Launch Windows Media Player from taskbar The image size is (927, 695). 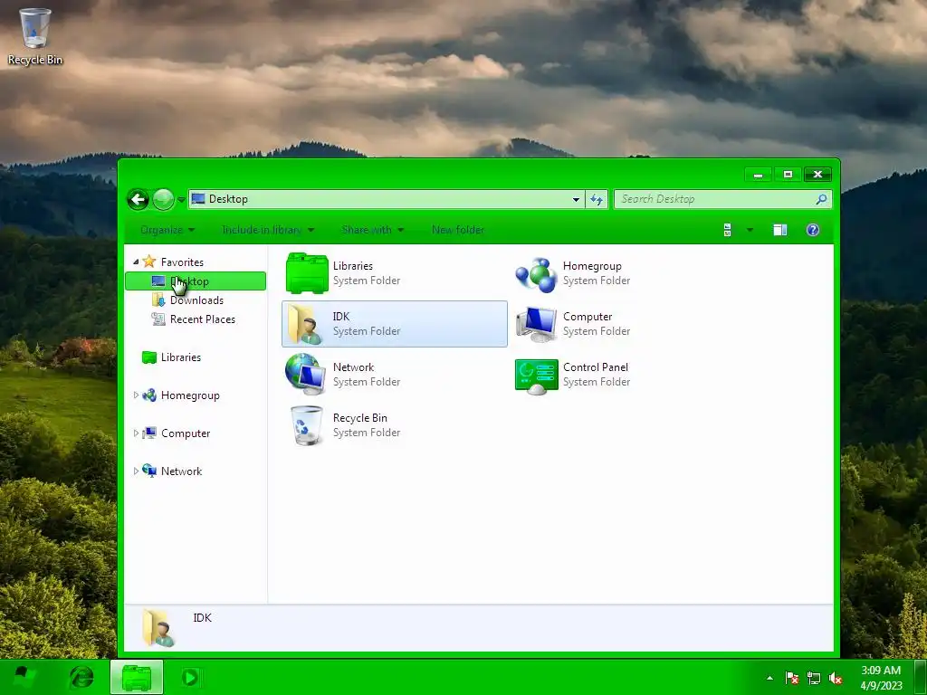pyautogui.click(x=191, y=677)
